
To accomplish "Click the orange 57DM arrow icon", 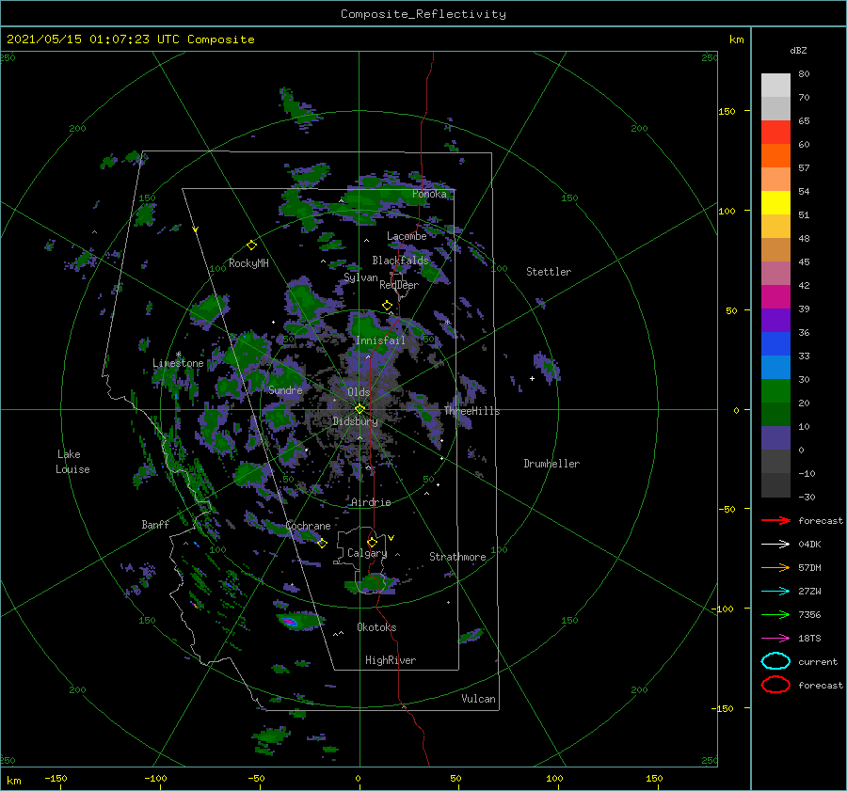I will [x=775, y=567].
